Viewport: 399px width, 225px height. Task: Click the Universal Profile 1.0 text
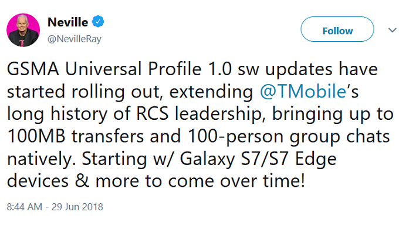148,69
